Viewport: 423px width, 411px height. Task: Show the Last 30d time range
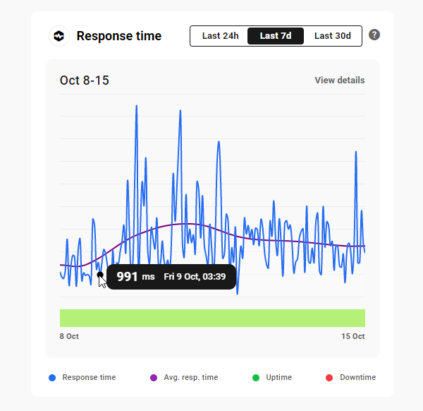[x=332, y=36]
